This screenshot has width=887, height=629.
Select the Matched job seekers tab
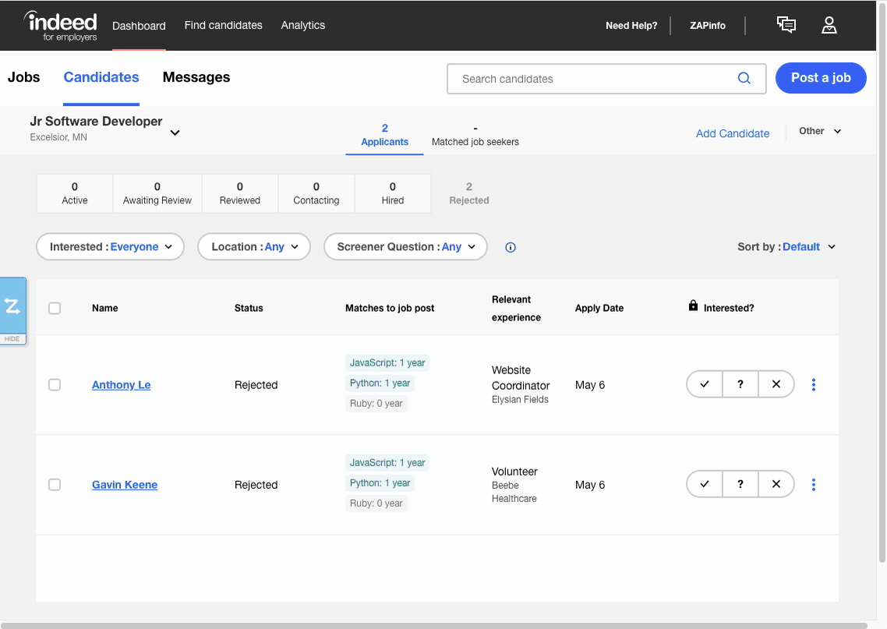[x=475, y=136]
